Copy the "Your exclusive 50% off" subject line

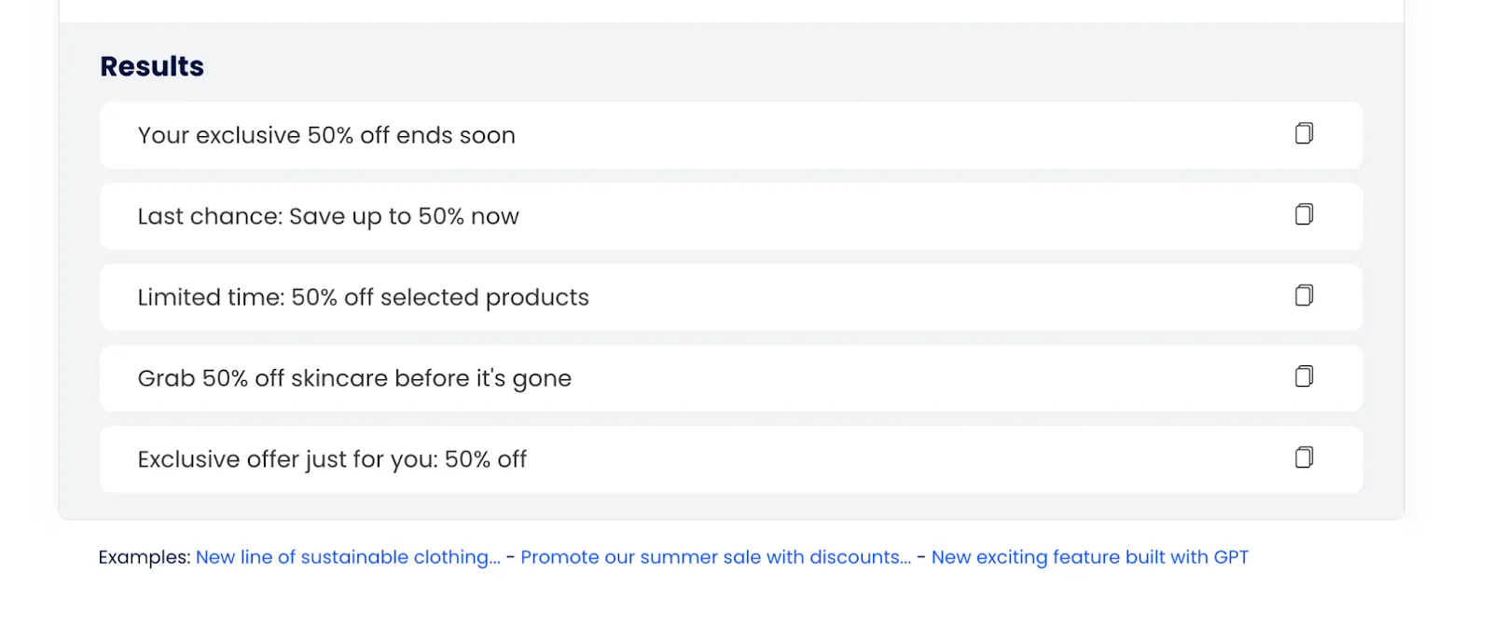pyautogui.click(x=1304, y=133)
